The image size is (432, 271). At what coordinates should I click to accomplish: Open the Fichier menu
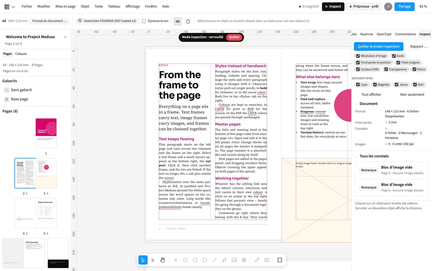[27, 6]
